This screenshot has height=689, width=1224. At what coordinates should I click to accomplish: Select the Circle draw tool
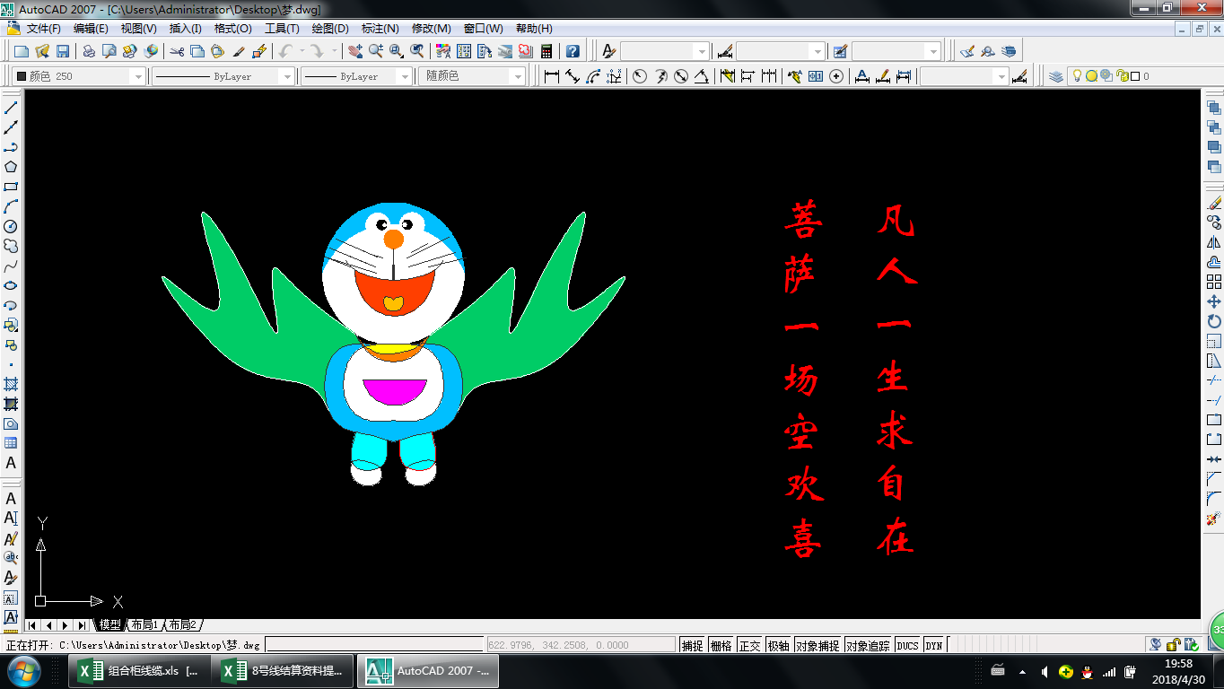click(11, 226)
